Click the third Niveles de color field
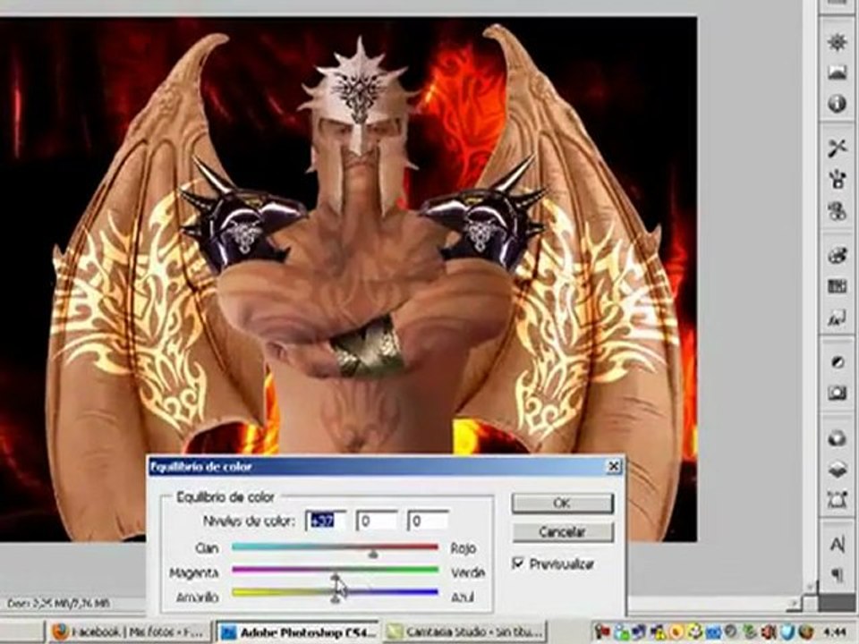Screen dimensions: 859x644 pyautogui.click(x=429, y=521)
